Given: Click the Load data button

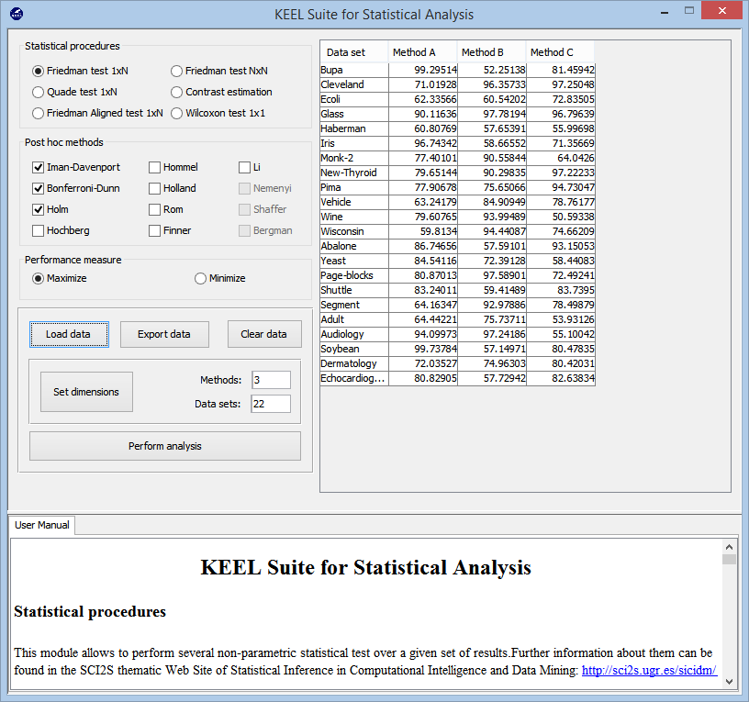Looking at the screenshot, I should [x=69, y=334].
